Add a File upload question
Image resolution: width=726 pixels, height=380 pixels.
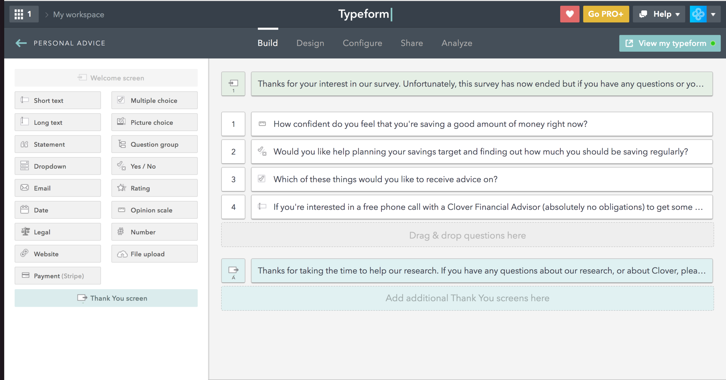coord(154,254)
